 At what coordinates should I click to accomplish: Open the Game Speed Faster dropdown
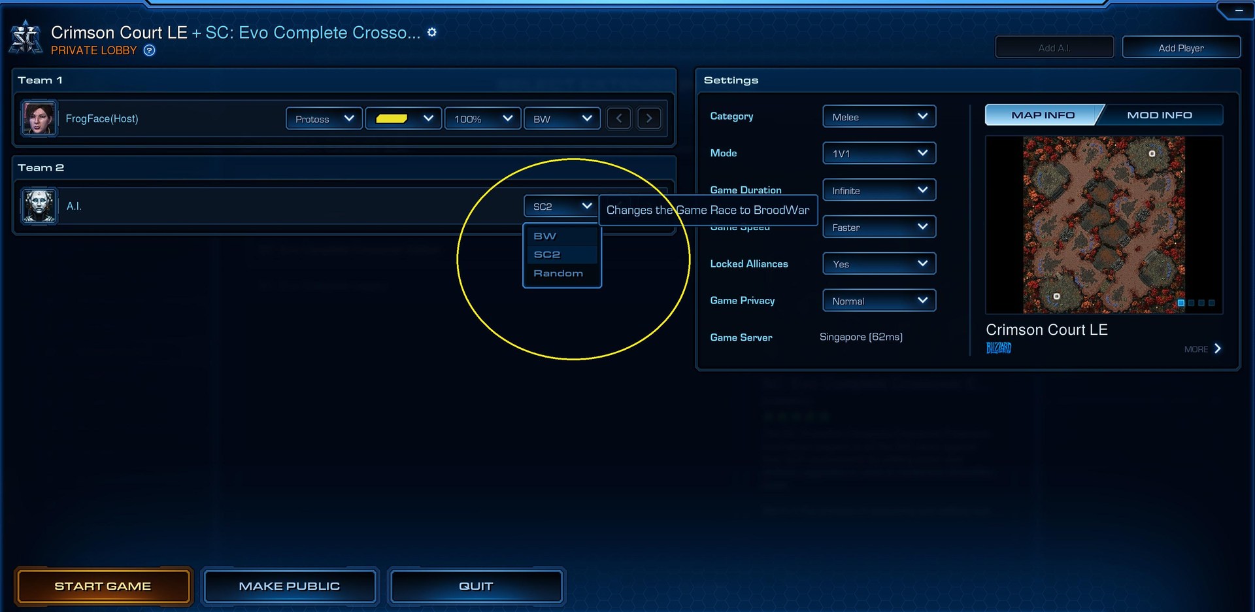click(878, 227)
